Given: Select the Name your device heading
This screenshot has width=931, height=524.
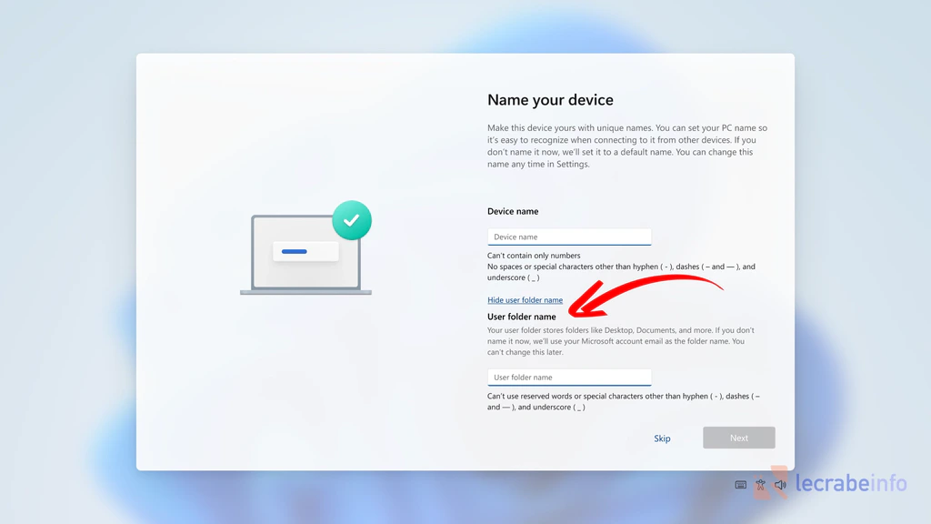Looking at the screenshot, I should tap(550, 99).
